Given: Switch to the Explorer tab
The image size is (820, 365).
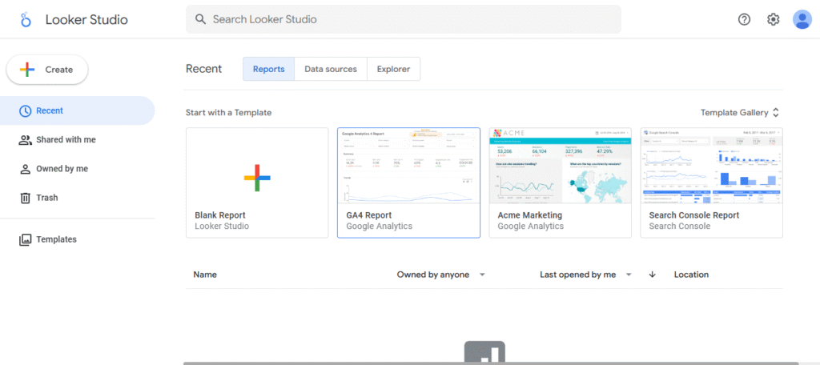Looking at the screenshot, I should [x=393, y=70].
